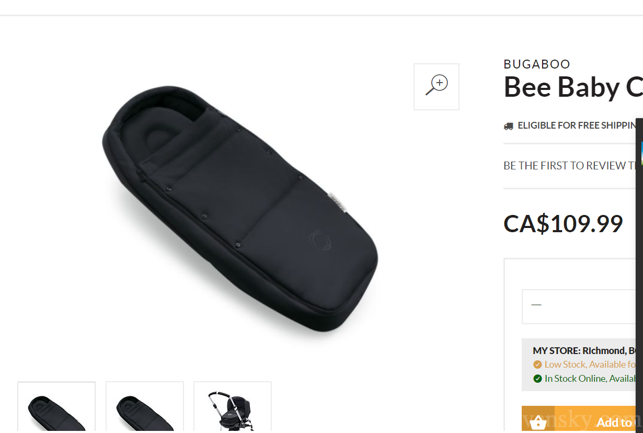Viewport: 643px width, 433px height.
Task: Click the In Stock Online availability text
Action: coord(590,379)
